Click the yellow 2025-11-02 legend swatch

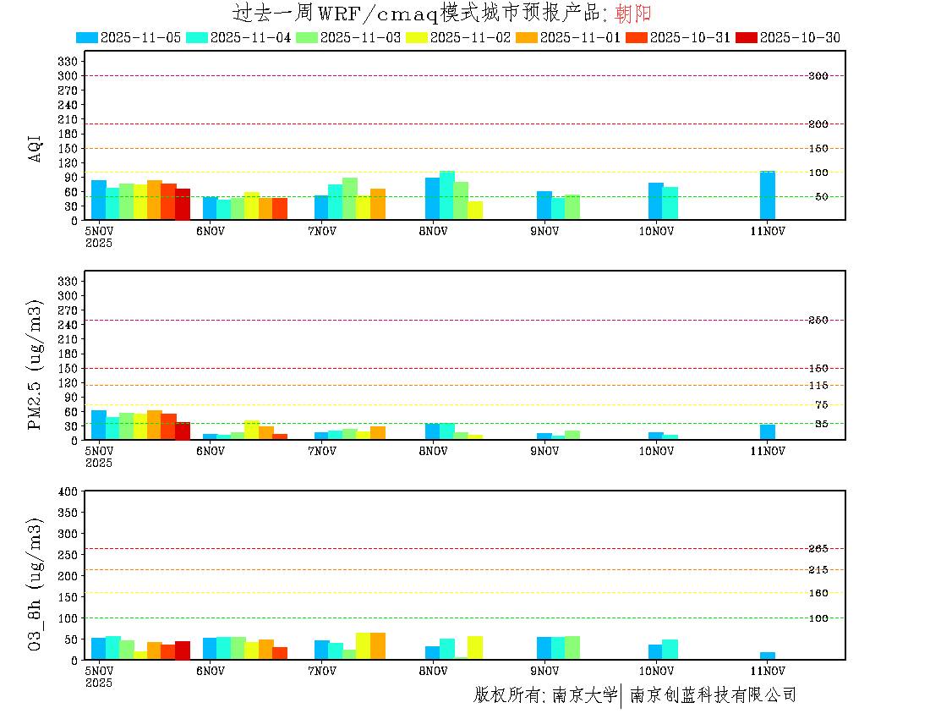[x=417, y=37]
